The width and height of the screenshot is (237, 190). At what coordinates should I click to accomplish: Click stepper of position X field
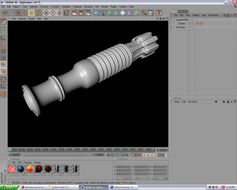[131, 167]
